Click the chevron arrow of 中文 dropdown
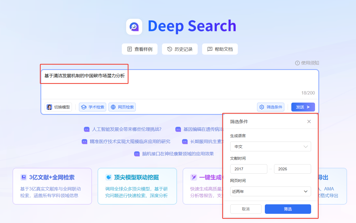Image resolution: width=356 pixels, height=223 pixels. (306, 147)
